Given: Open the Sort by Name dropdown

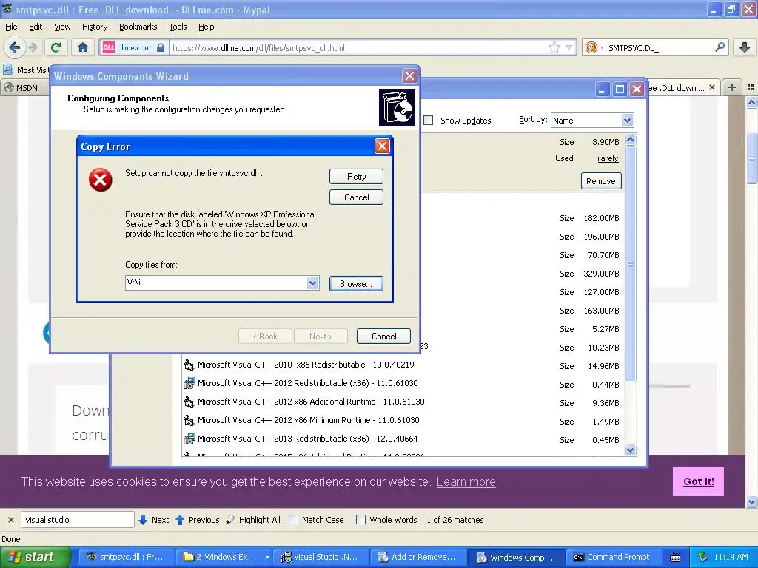Looking at the screenshot, I should [x=592, y=121].
